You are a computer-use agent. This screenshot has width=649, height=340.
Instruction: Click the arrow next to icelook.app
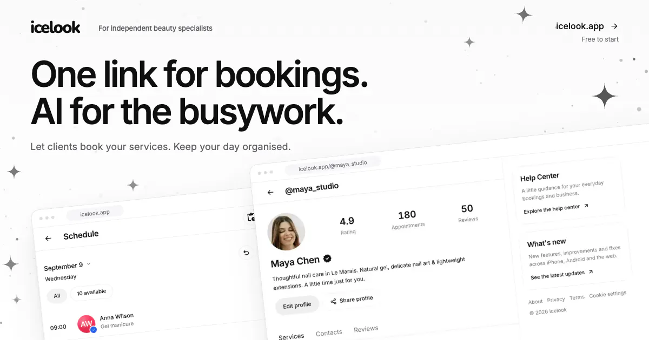[x=614, y=26]
